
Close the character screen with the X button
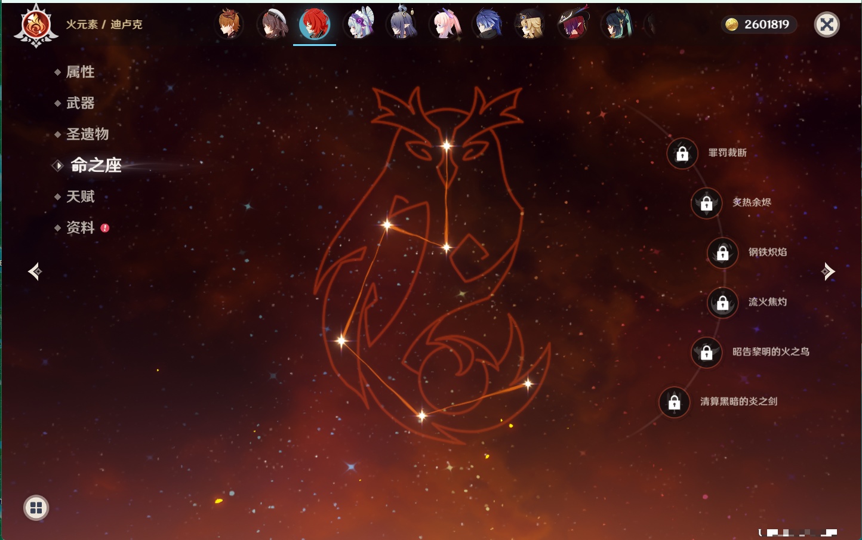pos(827,24)
